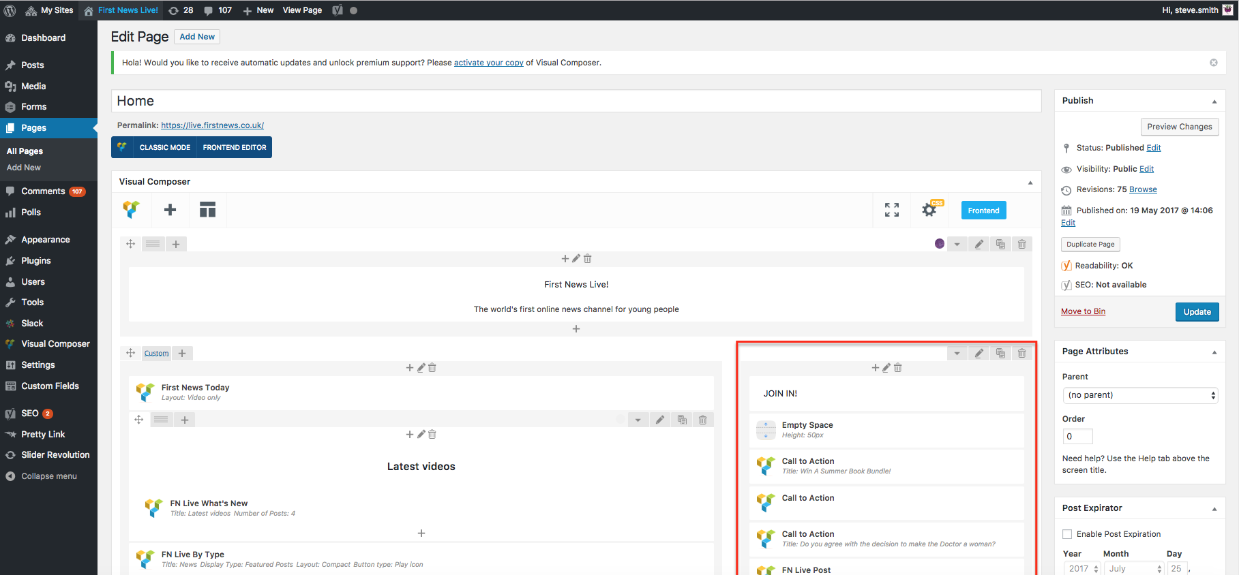This screenshot has height=575, width=1239.
Task: Click the page title field containing Home
Action: click(576, 101)
